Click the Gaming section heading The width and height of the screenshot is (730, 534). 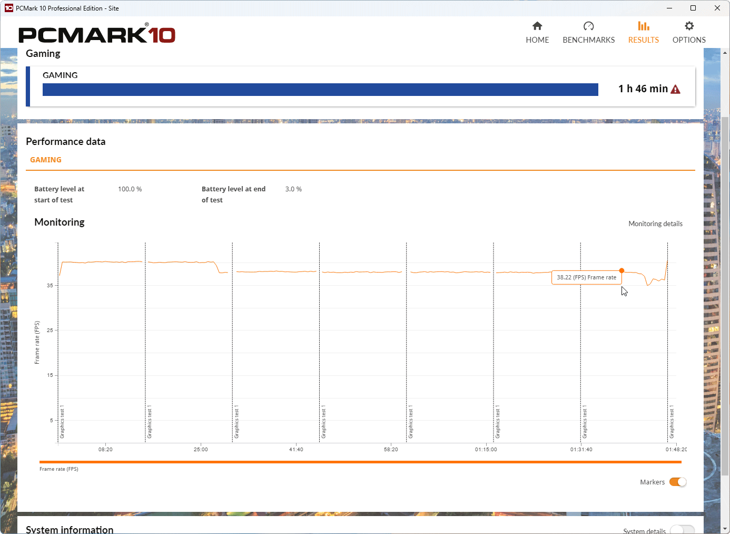point(43,53)
